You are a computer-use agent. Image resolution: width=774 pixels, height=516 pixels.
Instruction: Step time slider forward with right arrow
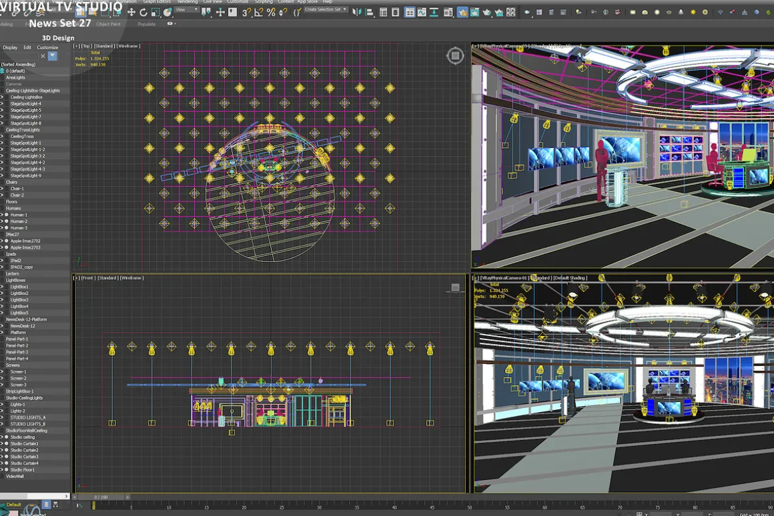coord(127,497)
